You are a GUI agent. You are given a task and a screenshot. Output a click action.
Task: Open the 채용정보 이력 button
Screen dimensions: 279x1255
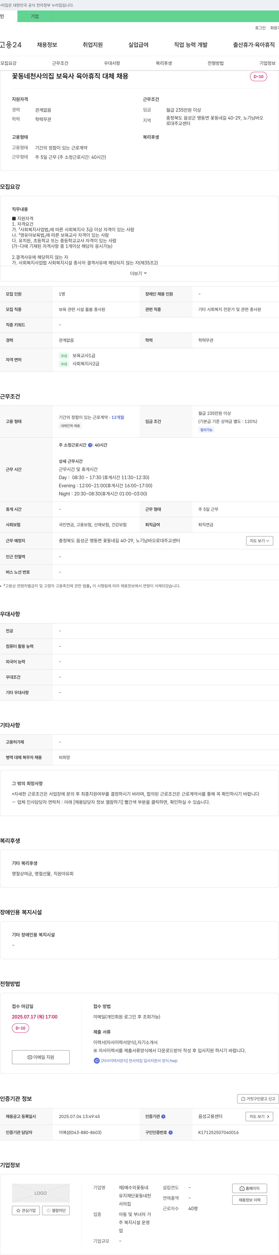(x=250, y=1200)
